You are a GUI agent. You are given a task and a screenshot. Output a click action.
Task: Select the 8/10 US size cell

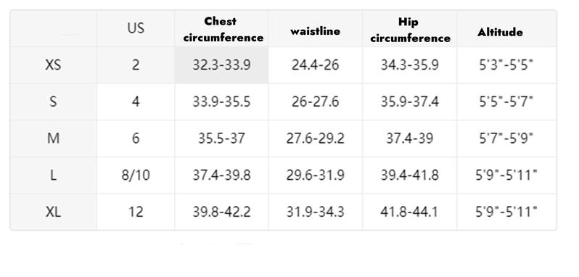pos(136,175)
